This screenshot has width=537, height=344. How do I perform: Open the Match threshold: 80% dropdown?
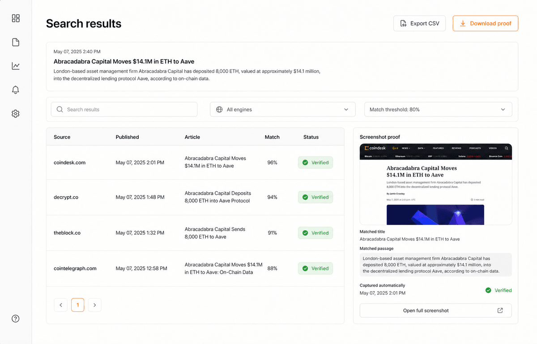tap(438, 109)
